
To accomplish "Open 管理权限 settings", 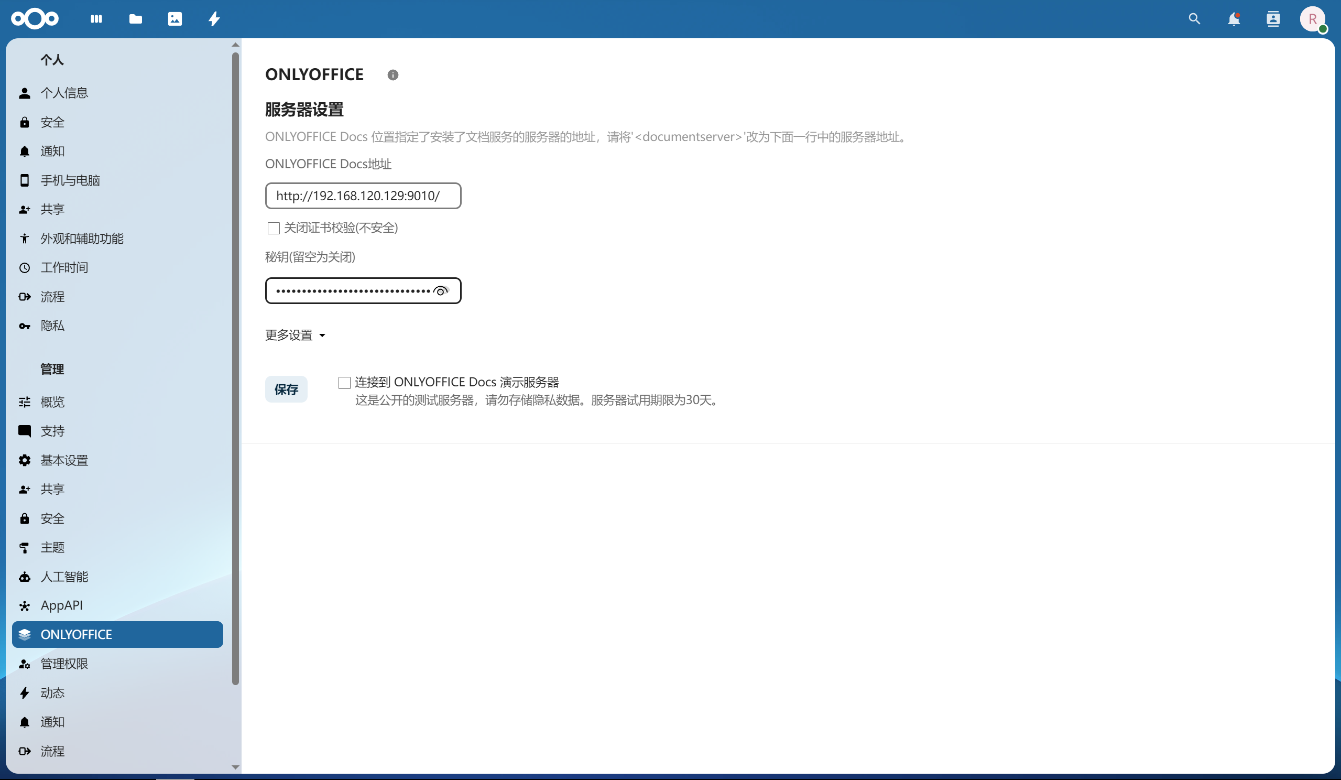I will tap(117, 664).
